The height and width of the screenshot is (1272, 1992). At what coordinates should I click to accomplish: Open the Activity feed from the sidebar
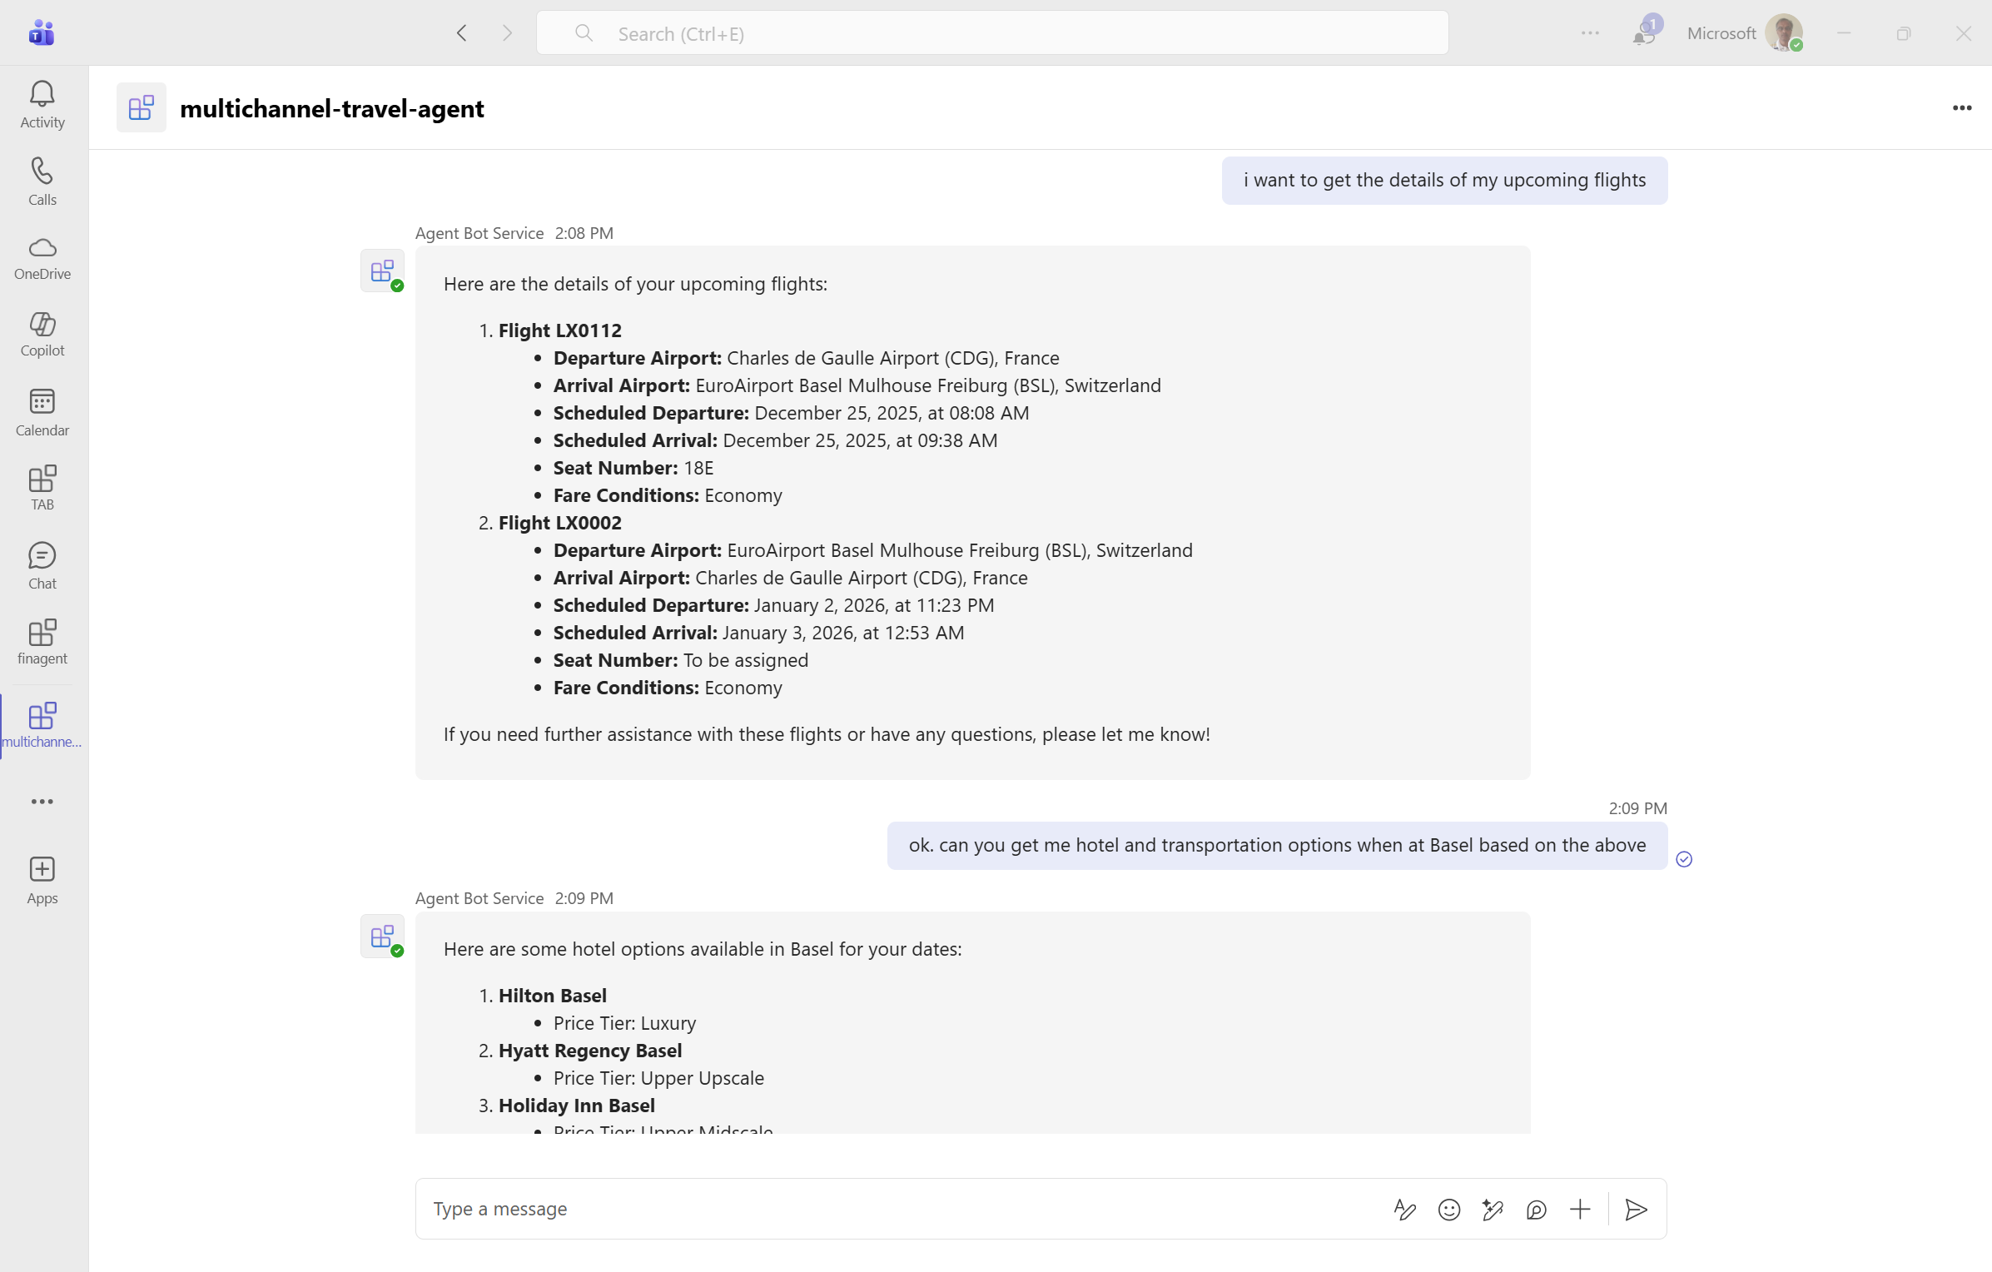[42, 103]
